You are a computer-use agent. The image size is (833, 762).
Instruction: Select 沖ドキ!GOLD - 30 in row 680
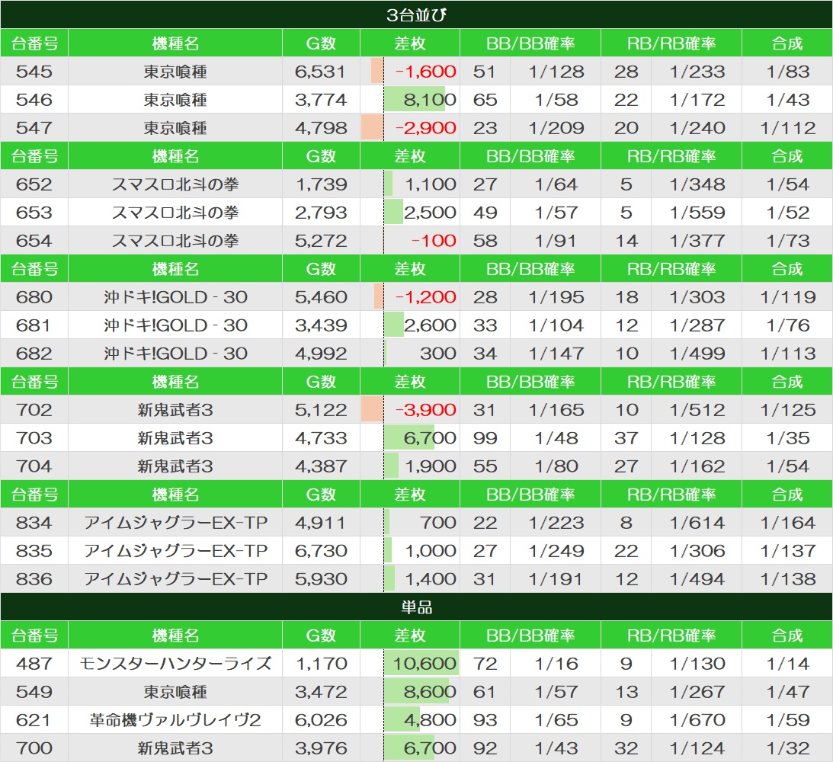[175, 297]
